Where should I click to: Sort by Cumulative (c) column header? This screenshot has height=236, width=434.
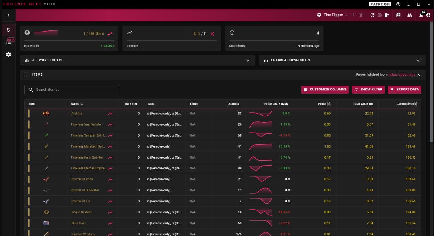coord(406,104)
